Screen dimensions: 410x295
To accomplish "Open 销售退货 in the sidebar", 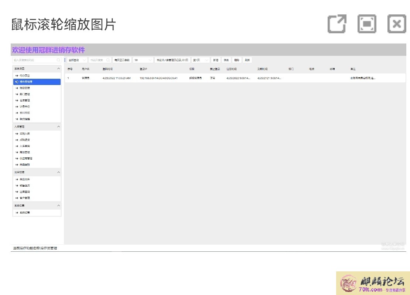I will (x=37, y=186).
